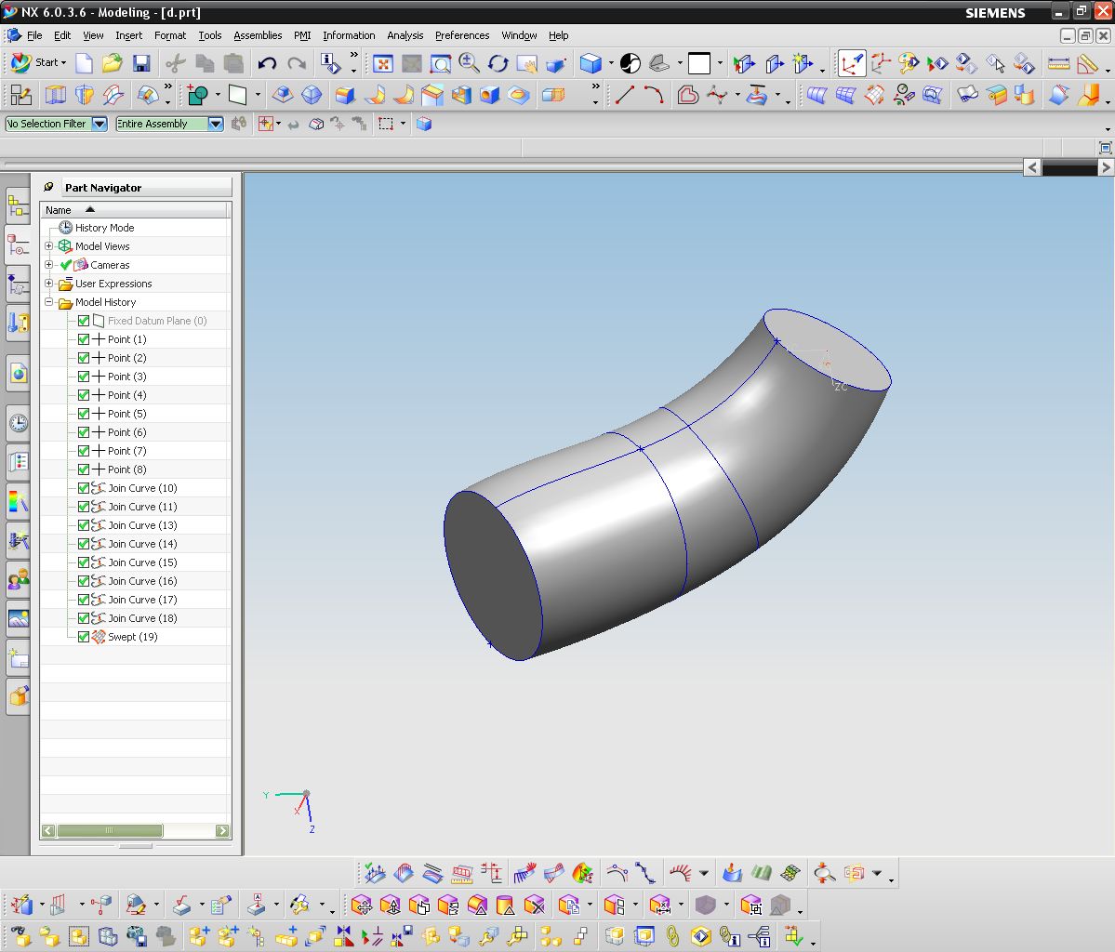
Task: Activate the Rotate view tool
Action: (x=498, y=63)
